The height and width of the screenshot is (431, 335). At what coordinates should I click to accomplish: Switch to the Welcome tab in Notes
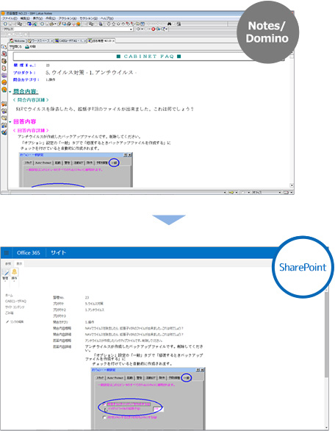coord(18,40)
